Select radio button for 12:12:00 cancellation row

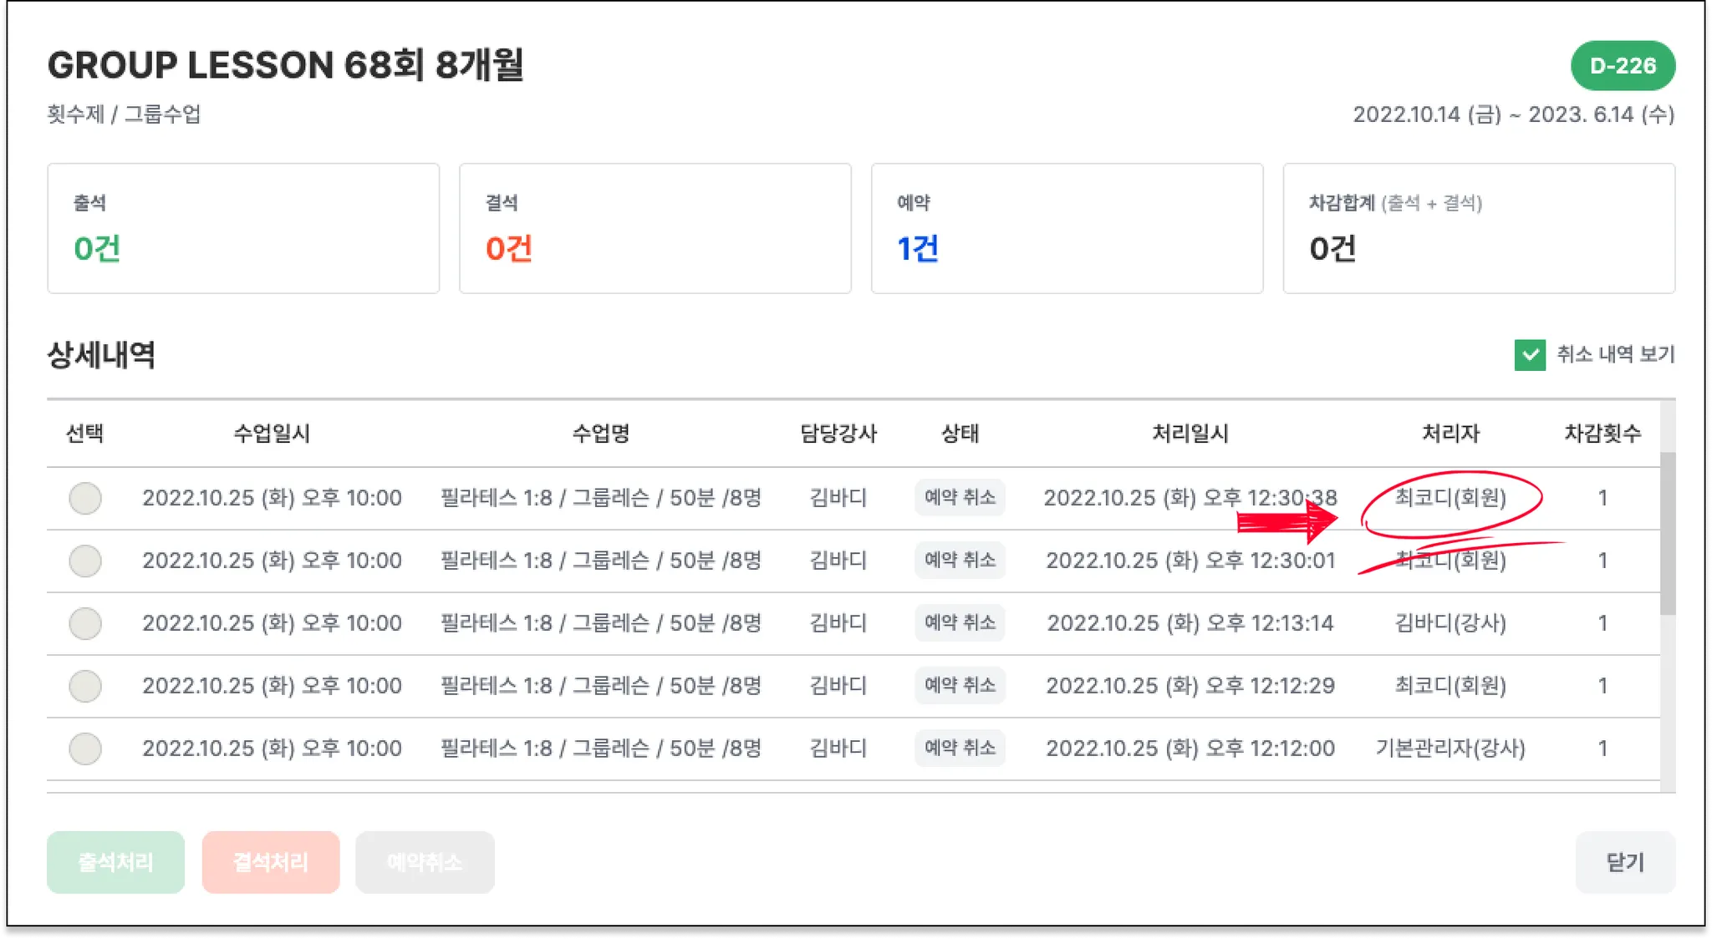coord(85,749)
